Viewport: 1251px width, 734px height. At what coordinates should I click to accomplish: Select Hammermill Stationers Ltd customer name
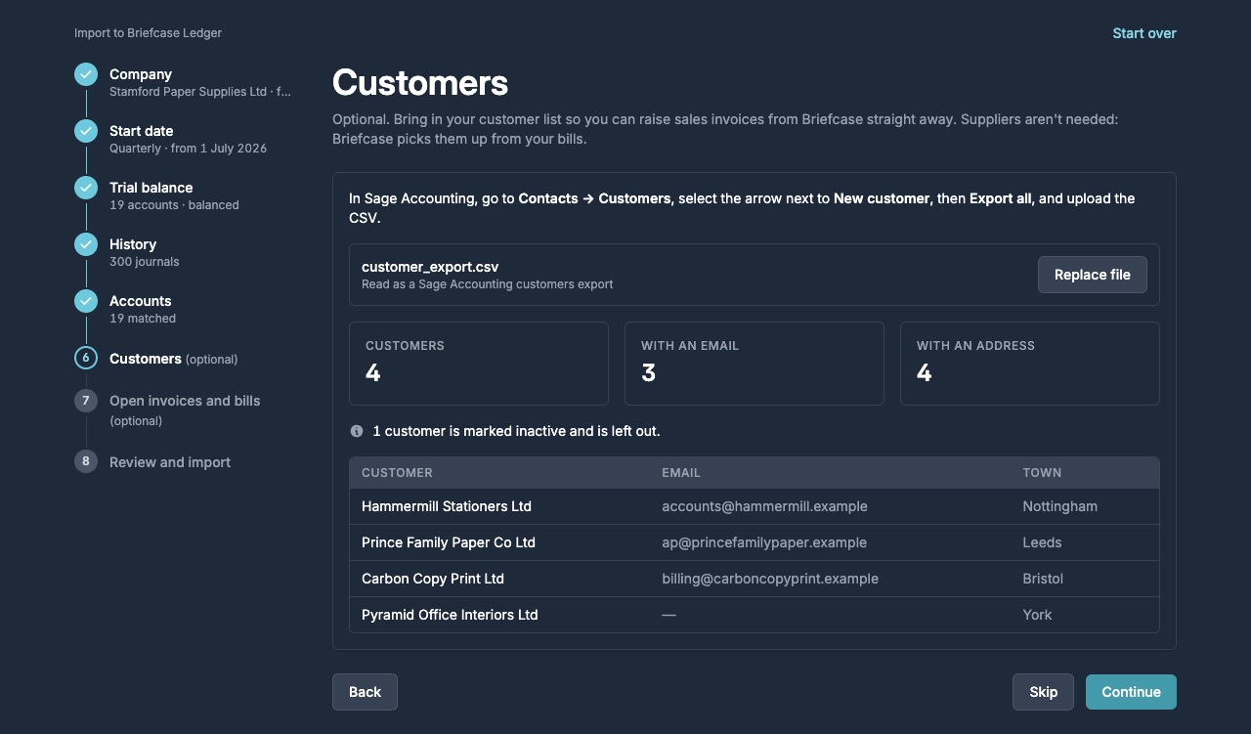(x=447, y=506)
